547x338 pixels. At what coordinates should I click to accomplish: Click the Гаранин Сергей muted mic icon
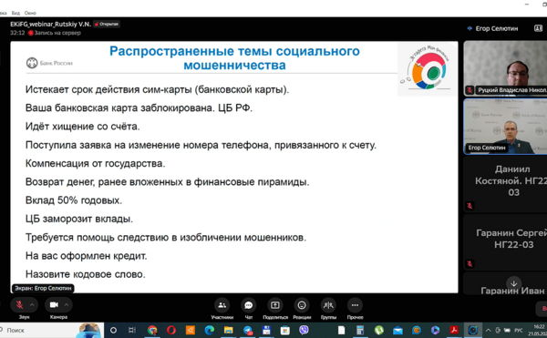pos(470,264)
